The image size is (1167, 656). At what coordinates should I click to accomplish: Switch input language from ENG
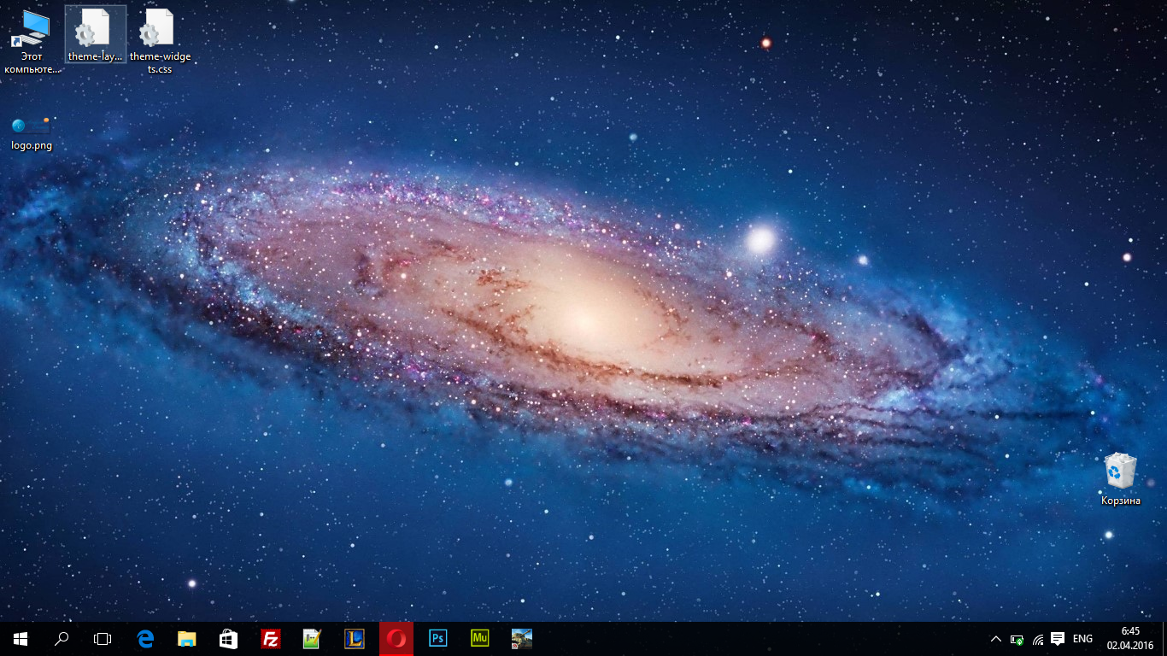1082,639
